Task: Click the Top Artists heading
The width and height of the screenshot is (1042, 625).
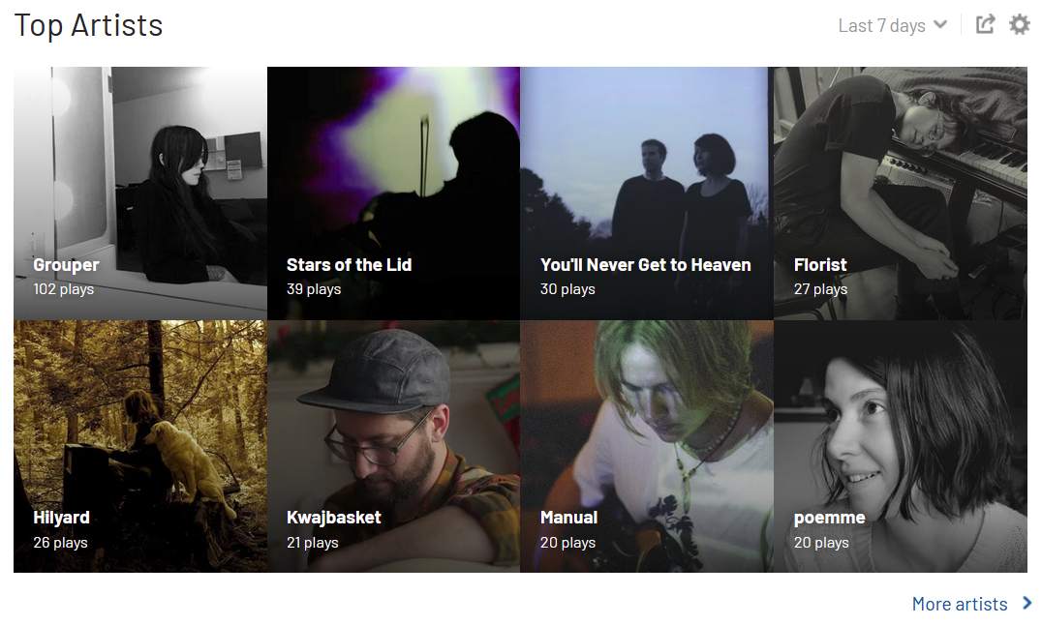Action: [x=88, y=26]
